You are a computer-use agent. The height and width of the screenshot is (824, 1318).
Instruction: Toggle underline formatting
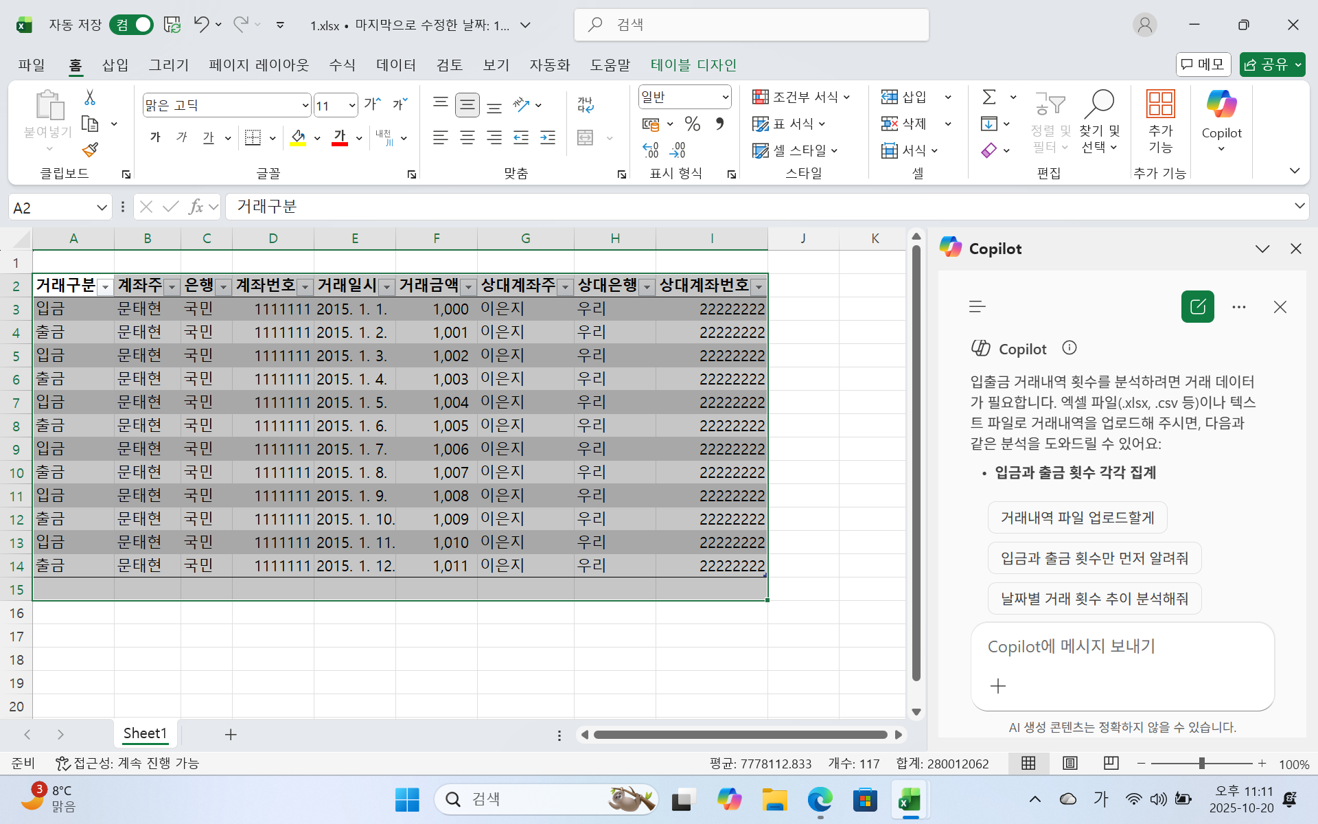point(209,137)
